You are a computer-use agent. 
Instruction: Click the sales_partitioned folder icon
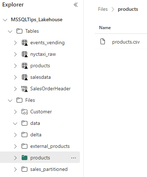24,169
